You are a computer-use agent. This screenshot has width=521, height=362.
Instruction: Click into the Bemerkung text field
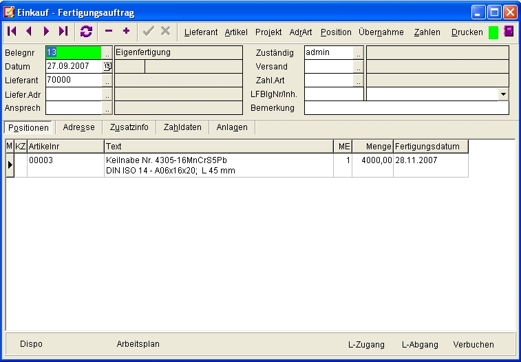coord(406,108)
